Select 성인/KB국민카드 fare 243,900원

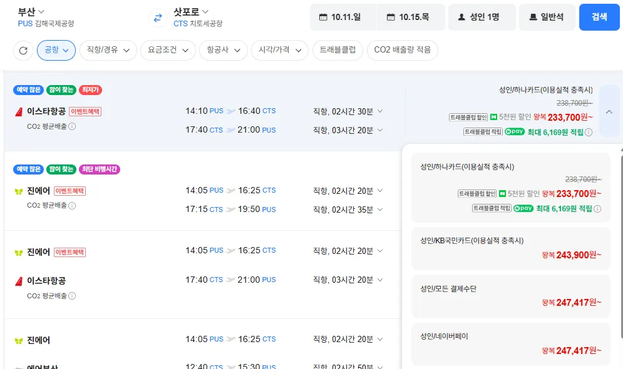[x=510, y=248]
